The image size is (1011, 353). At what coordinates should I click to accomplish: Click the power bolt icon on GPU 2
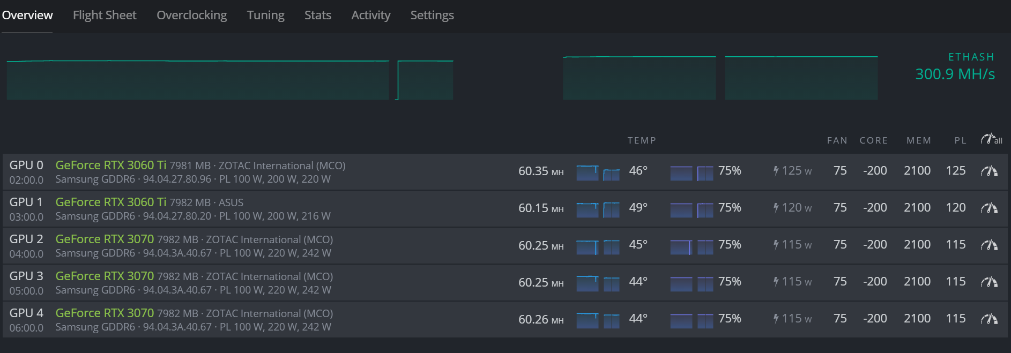pyautogui.click(x=776, y=245)
